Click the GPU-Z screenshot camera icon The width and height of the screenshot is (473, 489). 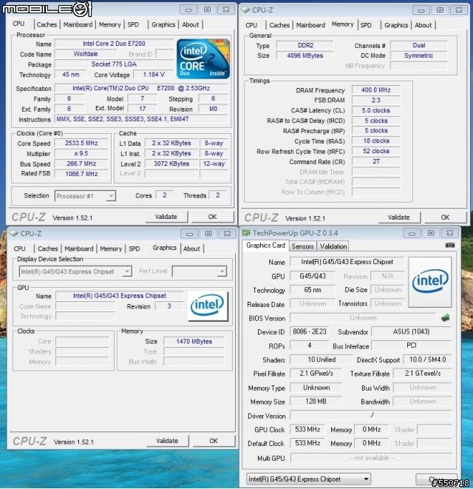(449, 245)
